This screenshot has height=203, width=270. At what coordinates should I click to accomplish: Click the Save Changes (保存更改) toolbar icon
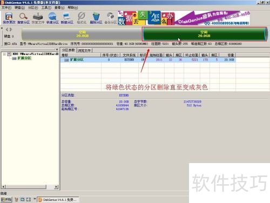[x=9, y=18]
